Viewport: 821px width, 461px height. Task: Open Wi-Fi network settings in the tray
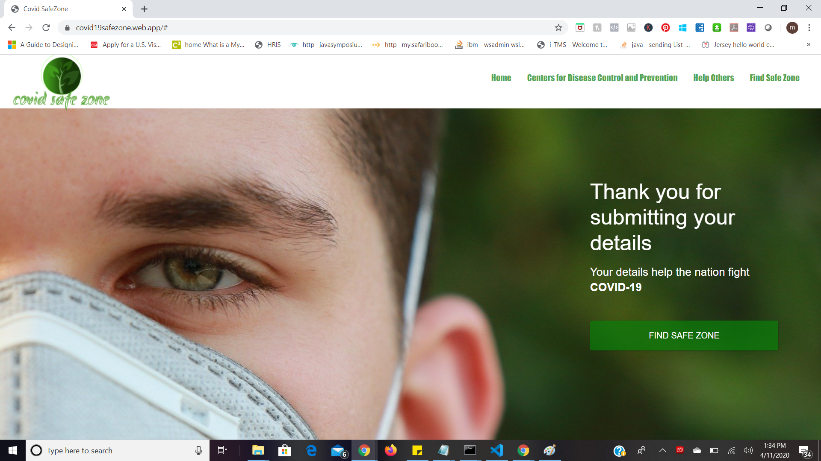(731, 450)
